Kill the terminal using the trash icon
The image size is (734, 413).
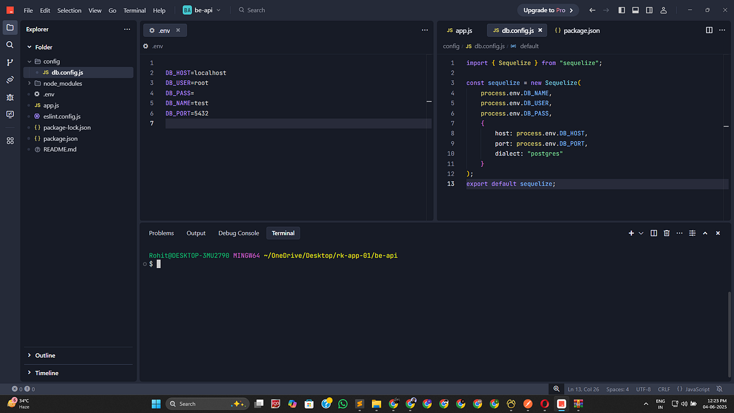click(666, 233)
